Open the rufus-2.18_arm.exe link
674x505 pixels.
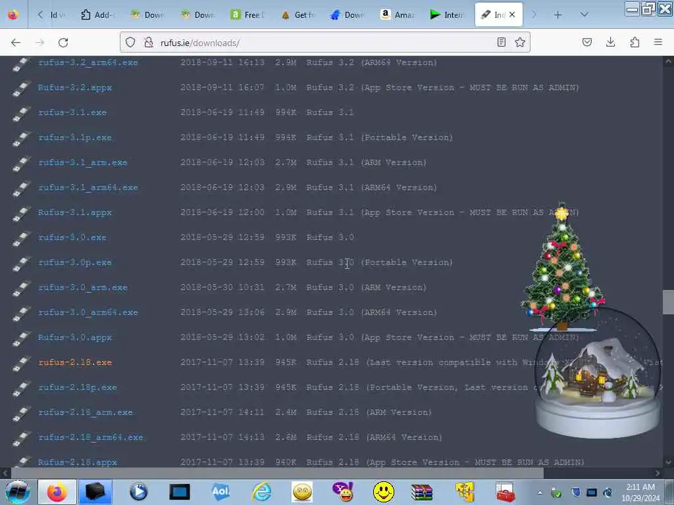[x=86, y=412]
